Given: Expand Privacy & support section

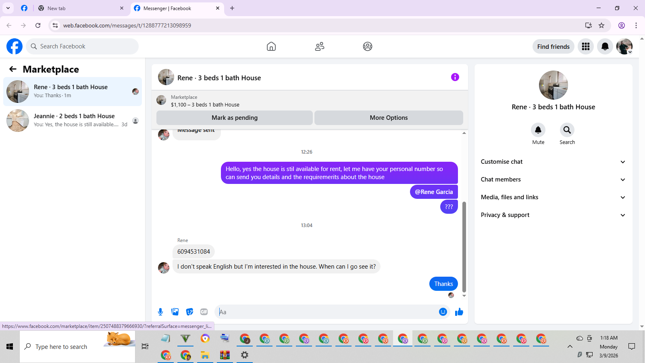Looking at the screenshot, I should tap(553, 215).
